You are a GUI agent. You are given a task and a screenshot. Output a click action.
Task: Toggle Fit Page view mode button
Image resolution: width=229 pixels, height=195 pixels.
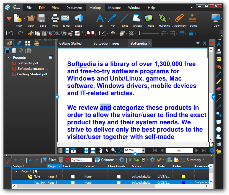click(86, 150)
